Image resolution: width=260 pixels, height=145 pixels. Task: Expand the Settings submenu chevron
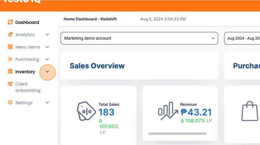47,102
